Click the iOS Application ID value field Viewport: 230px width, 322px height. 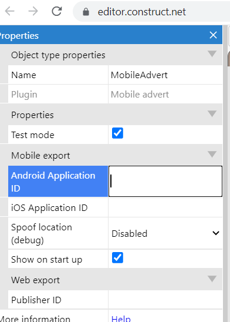pyautogui.click(x=165, y=207)
